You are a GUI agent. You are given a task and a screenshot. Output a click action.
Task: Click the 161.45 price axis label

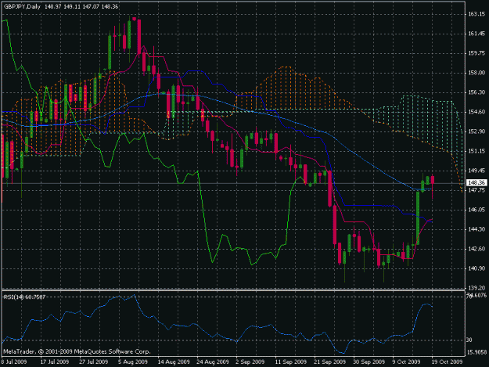coord(476,34)
